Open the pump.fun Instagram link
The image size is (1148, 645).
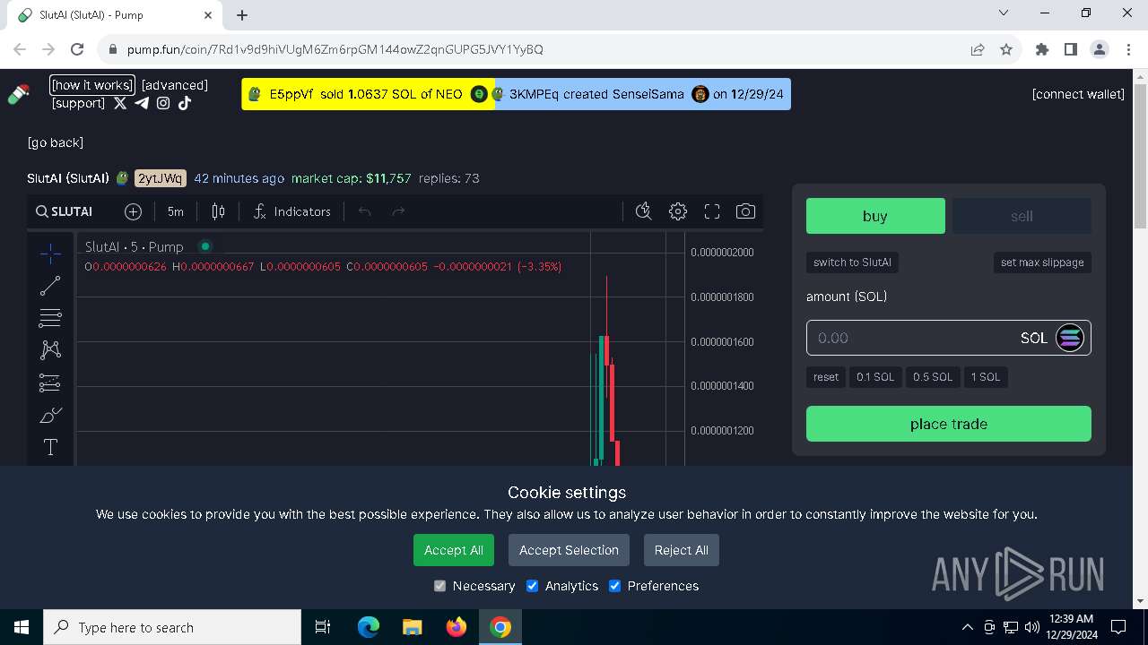[163, 103]
